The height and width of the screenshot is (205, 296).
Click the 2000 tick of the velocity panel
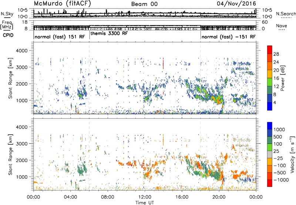coord(22,160)
